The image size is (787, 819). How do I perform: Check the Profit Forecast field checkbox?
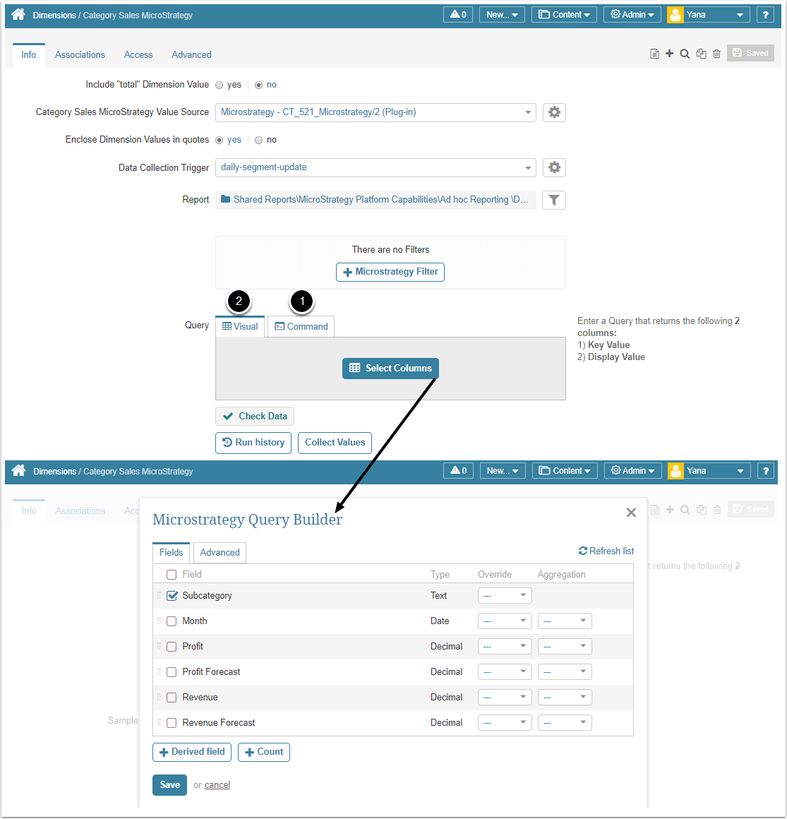[x=172, y=671]
